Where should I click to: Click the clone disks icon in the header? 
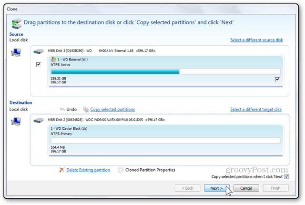click(x=17, y=24)
